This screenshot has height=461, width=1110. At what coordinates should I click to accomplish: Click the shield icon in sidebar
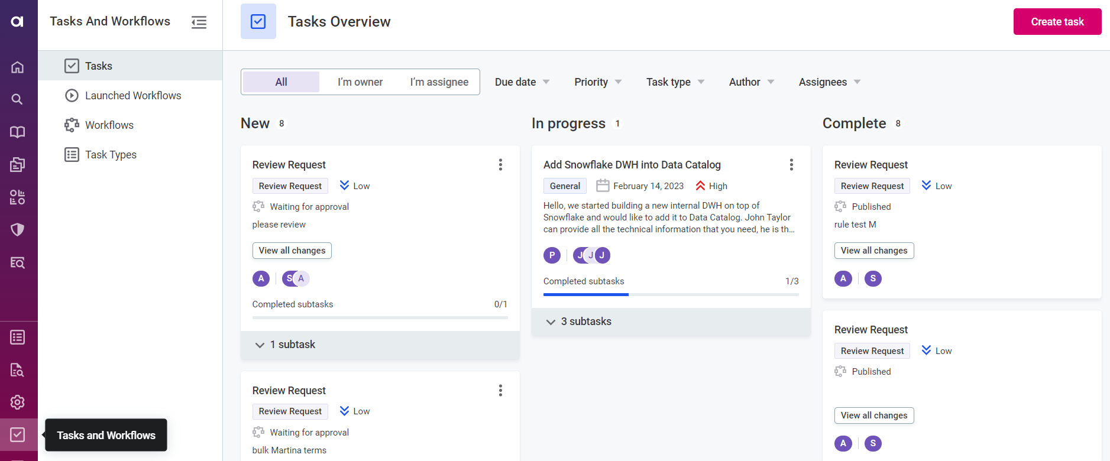(18, 229)
